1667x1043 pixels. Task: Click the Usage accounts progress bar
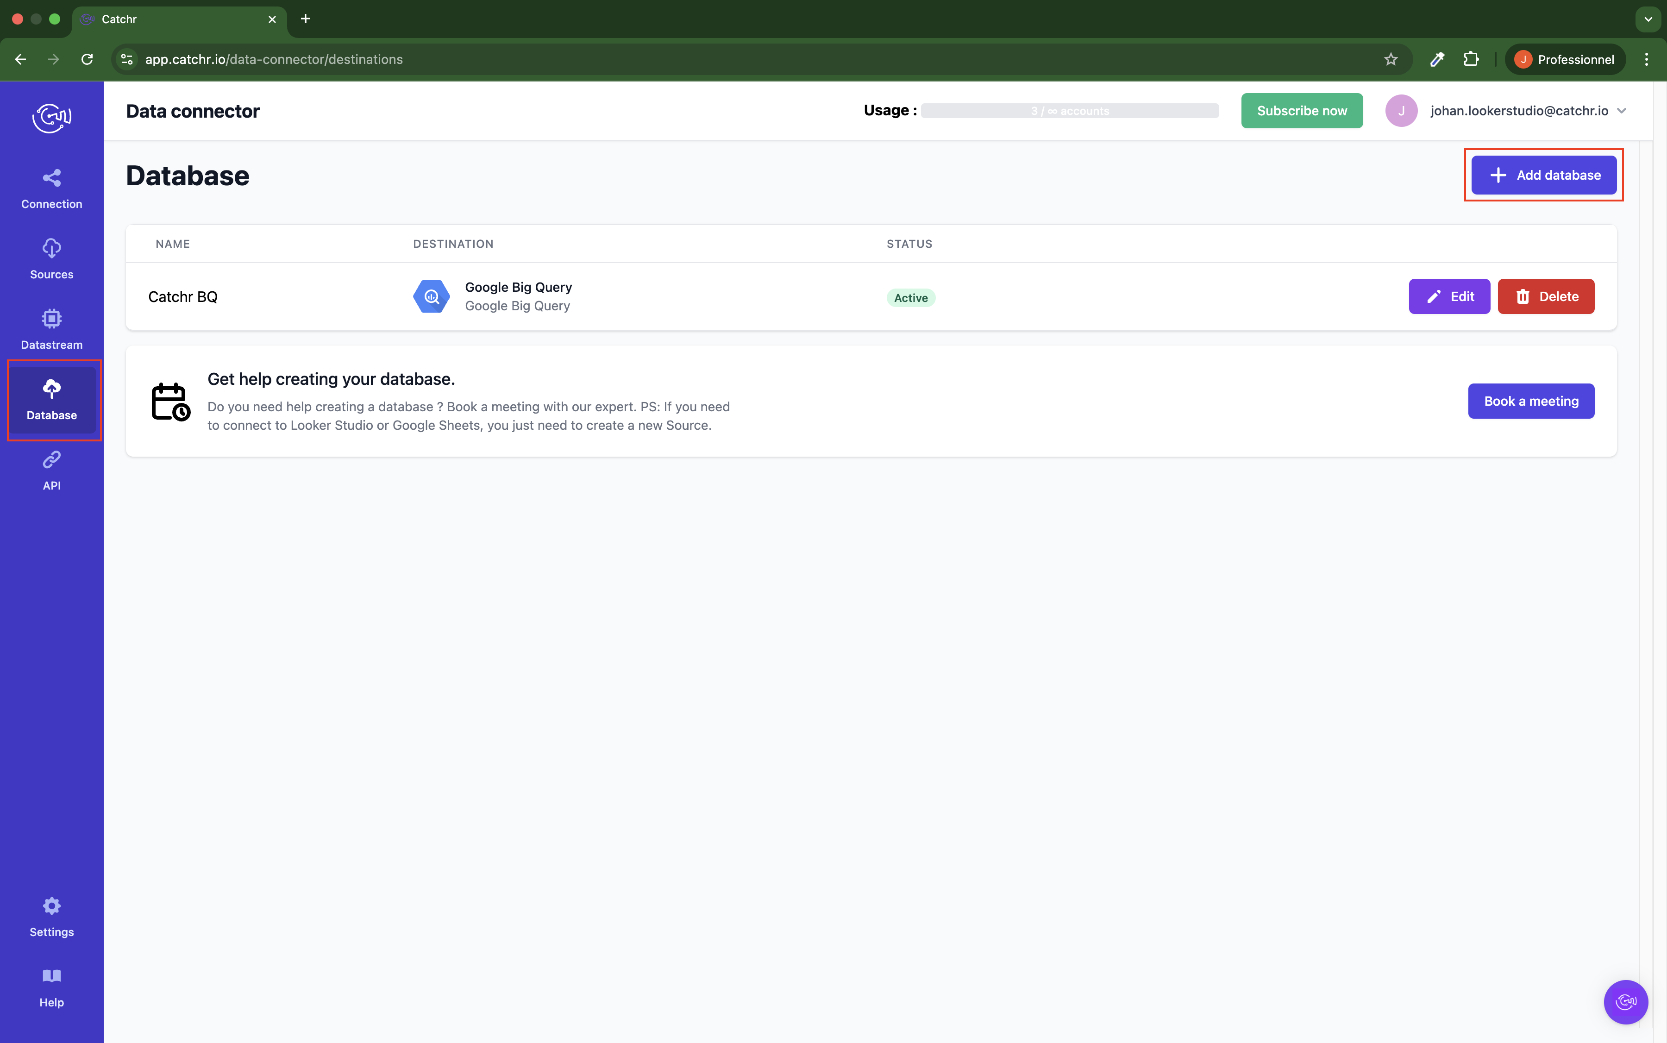[1070, 111]
